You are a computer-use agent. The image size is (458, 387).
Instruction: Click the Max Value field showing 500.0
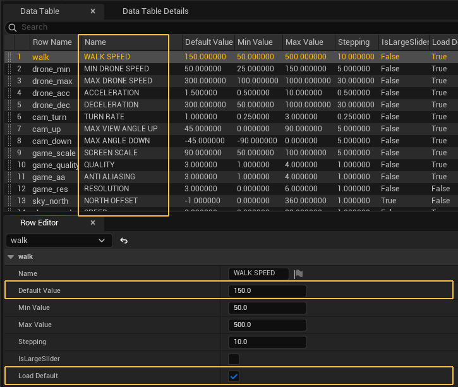click(x=267, y=324)
